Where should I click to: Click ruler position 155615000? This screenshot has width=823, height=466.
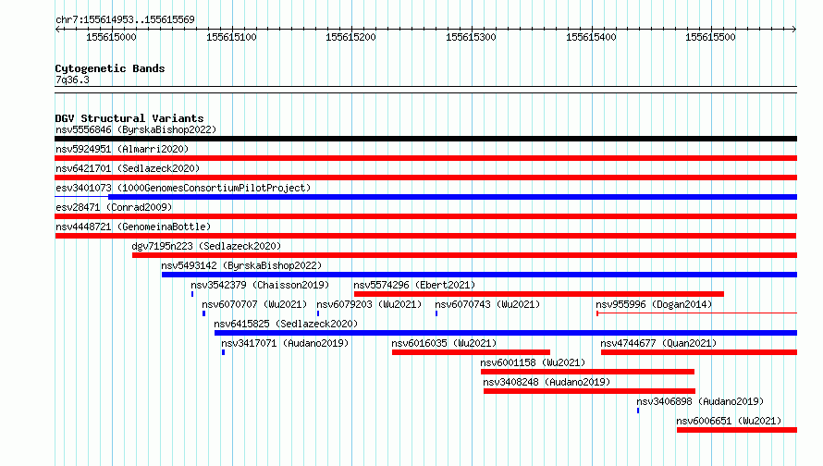(111, 37)
